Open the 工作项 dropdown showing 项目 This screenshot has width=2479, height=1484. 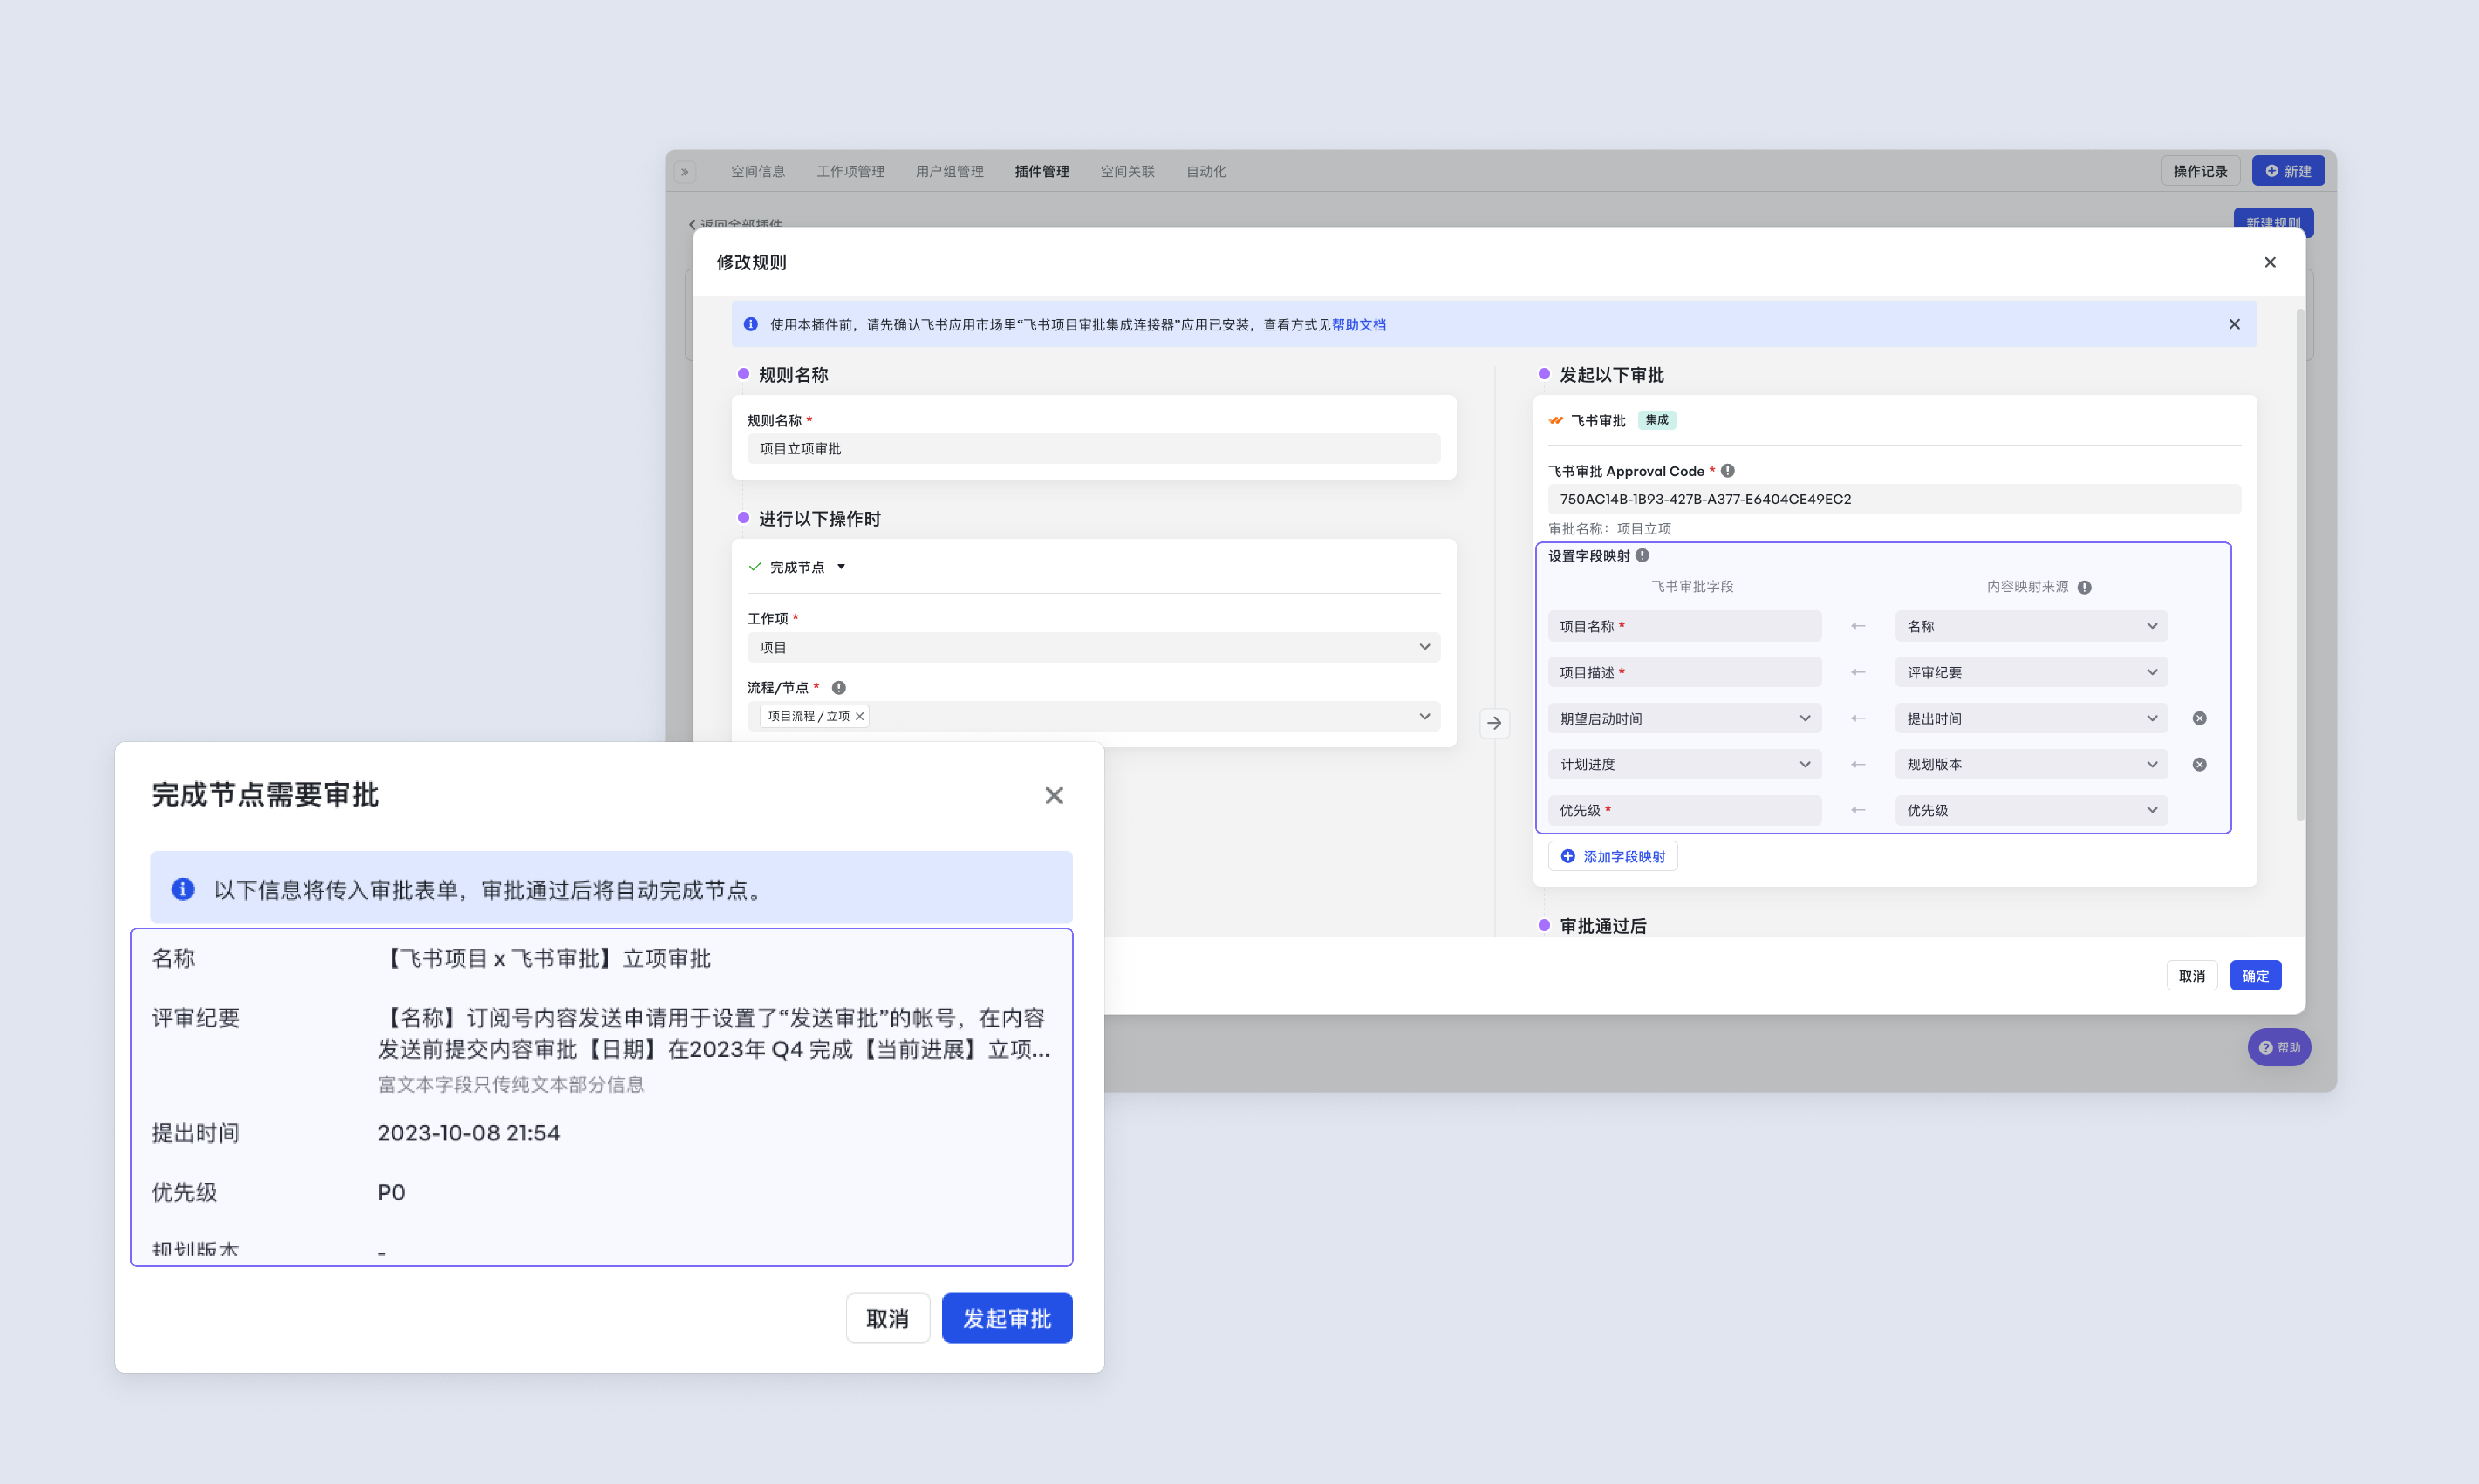coord(1093,647)
